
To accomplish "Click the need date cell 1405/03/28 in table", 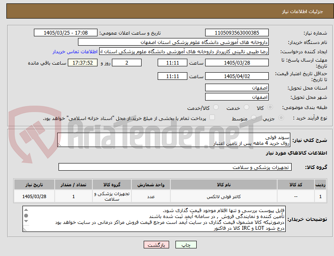I will click(34, 196).
